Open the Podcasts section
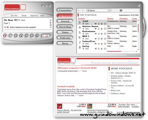 tap(65, 38)
